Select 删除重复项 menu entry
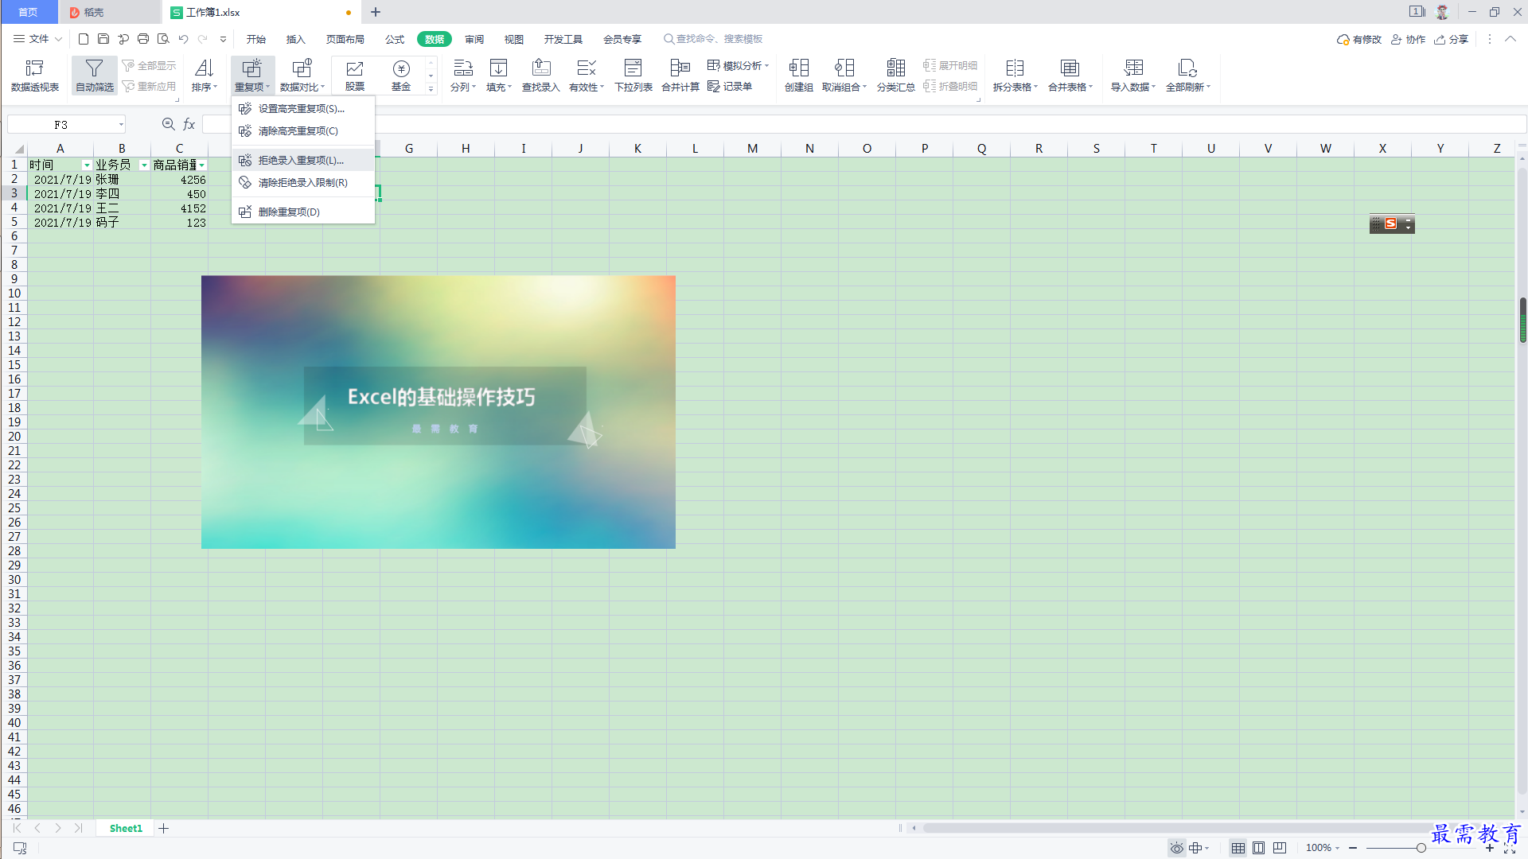The width and height of the screenshot is (1528, 859). [x=303, y=212]
